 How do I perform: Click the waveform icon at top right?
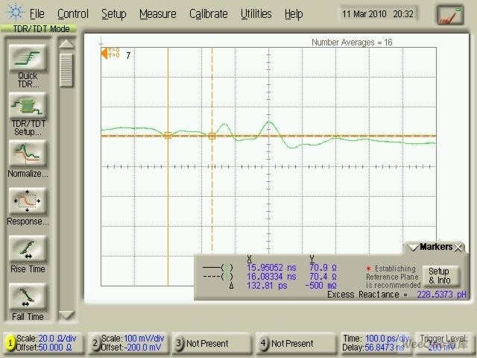tap(449, 14)
